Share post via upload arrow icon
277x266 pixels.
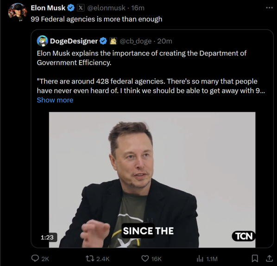click(269, 258)
